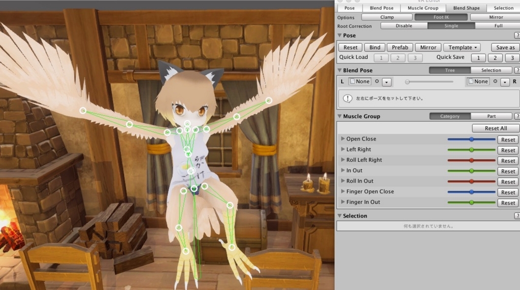Click the Blend Pose slider handle
This screenshot has height=290, width=520.
pyautogui.click(x=407, y=82)
